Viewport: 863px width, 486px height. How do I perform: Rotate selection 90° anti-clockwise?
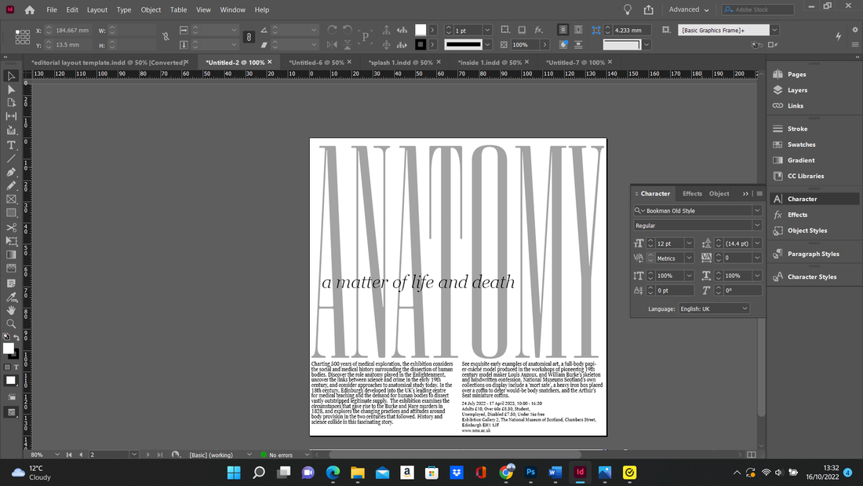[x=348, y=31]
